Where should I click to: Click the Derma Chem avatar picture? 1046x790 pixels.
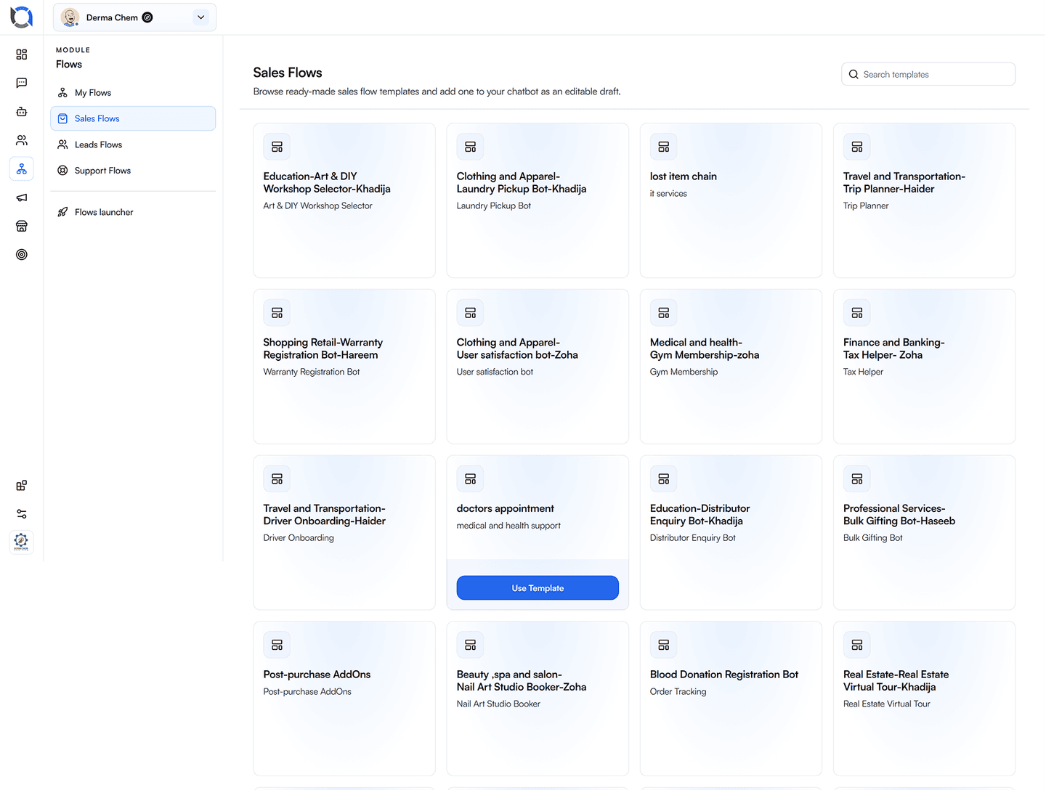[70, 17]
